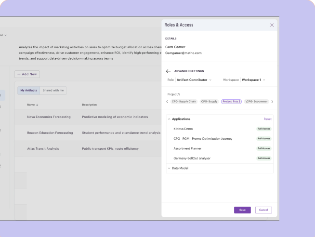Screen dimensions: 315x237
Task: Open the Beacon Education Forecasting row
Action: tap(88, 133)
